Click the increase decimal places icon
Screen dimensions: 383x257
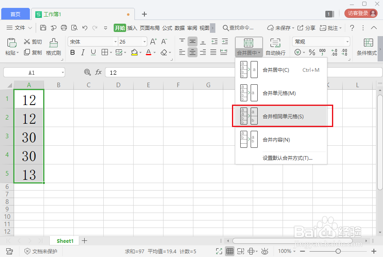[334, 52]
